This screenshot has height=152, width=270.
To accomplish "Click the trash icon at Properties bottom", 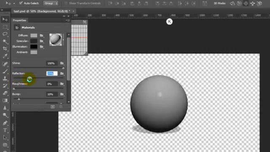I will (61, 107).
